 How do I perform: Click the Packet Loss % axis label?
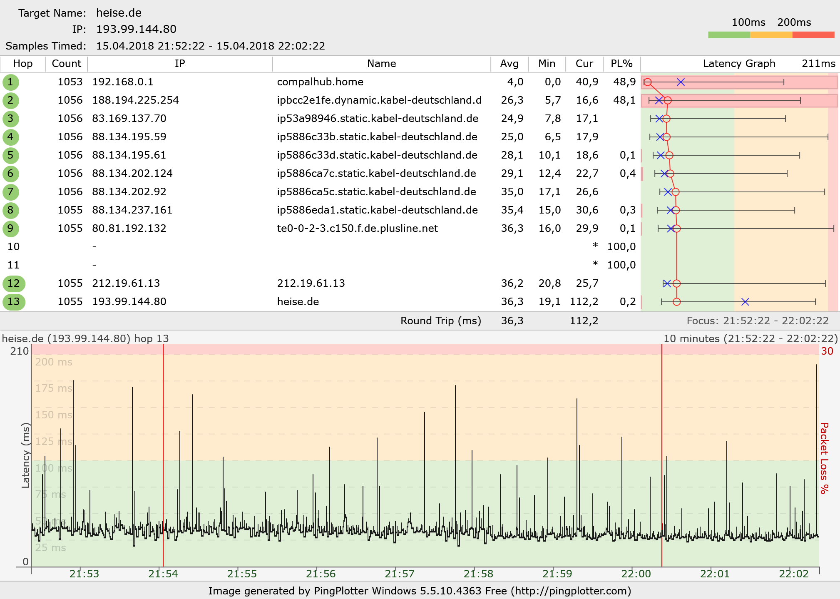click(x=824, y=458)
